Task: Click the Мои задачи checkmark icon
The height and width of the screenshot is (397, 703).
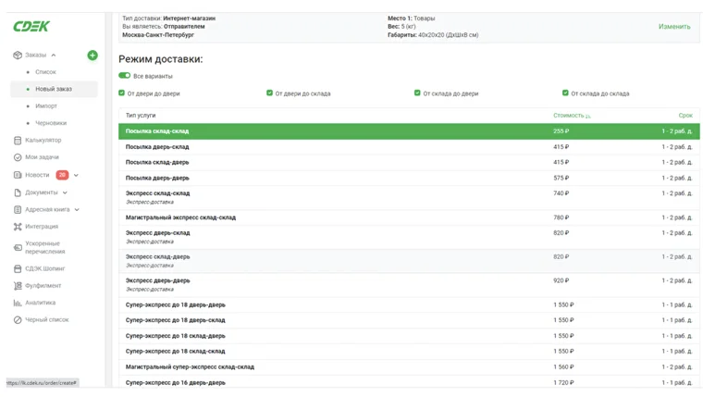Action: pyautogui.click(x=18, y=157)
